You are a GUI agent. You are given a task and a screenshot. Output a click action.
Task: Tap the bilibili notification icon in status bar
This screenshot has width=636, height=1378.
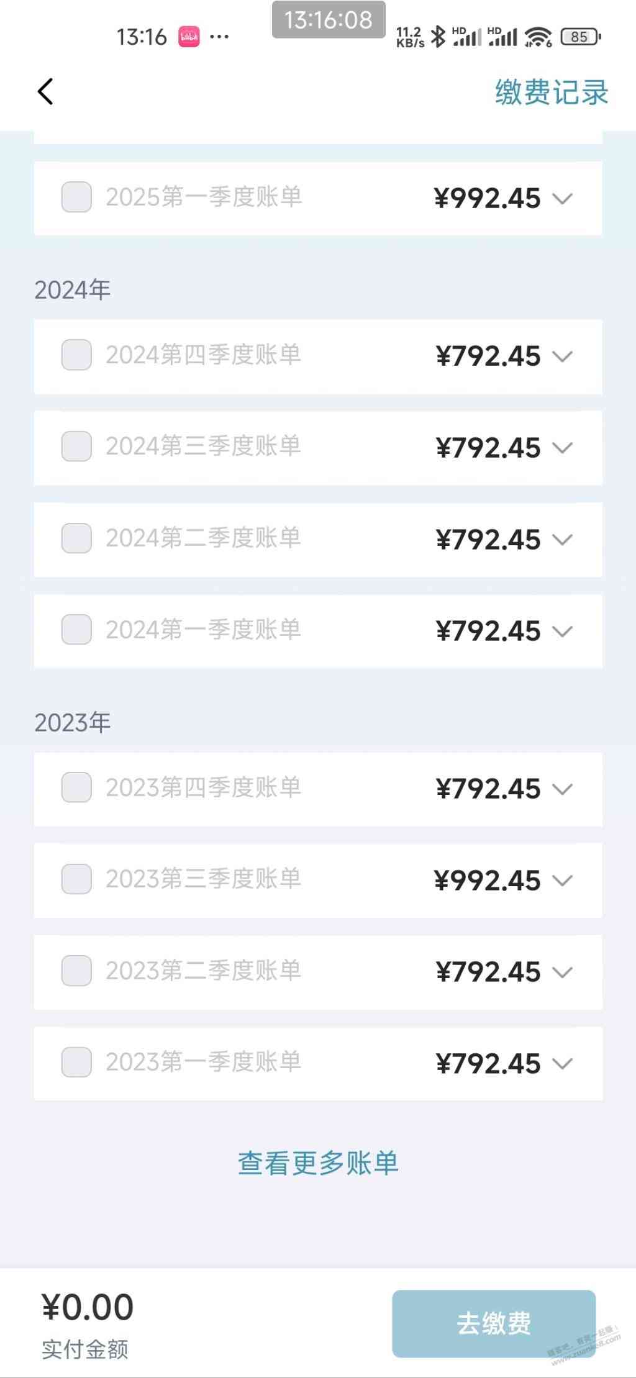[x=189, y=37]
